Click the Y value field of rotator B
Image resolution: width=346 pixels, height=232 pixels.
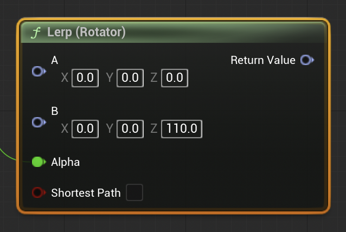click(130, 129)
